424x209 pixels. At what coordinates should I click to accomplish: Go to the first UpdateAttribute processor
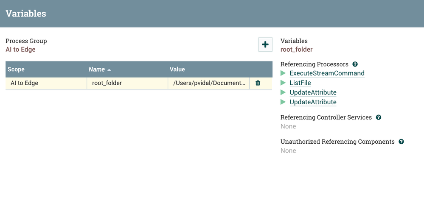click(313, 92)
